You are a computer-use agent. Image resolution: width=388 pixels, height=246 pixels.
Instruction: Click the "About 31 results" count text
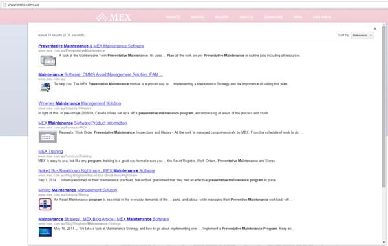[61, 35]
